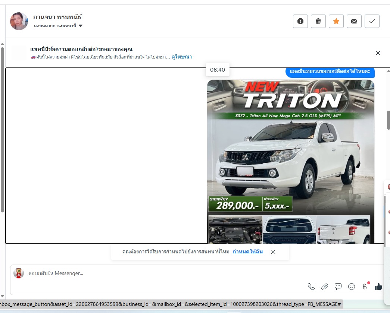390x313 pixels.
Task: Send a thumbs-up like
Action: click(378, 287)
